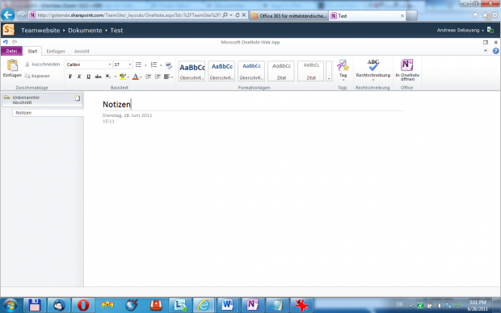Click Kopieren to copy selection

37,76
